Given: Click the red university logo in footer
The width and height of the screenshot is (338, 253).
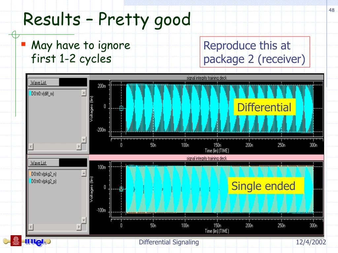Looking at the screenshot, I should pyautogui.click(x=16, y=241).
